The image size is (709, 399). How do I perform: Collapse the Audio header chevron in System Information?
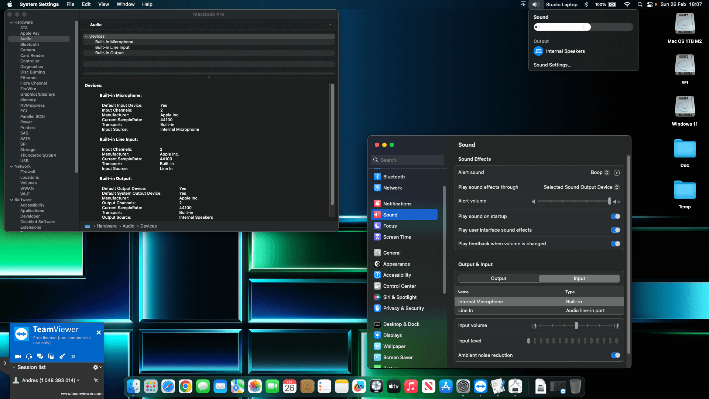click(x=330, y=25)
